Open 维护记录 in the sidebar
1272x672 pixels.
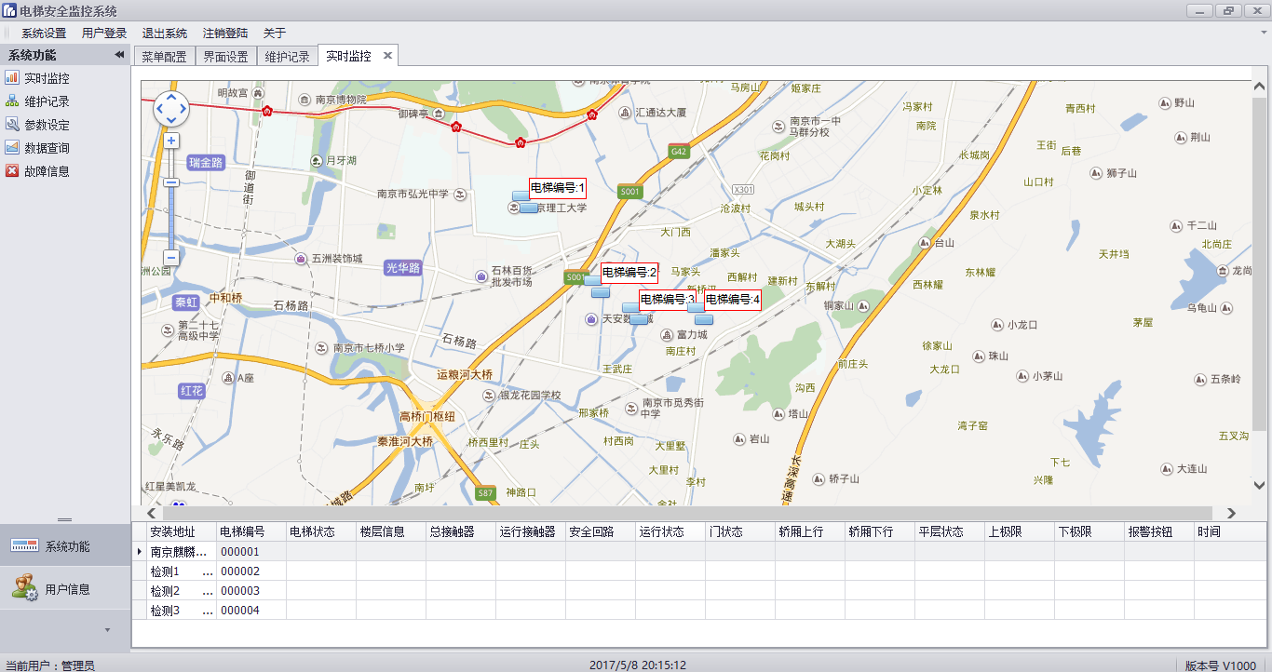47,101
